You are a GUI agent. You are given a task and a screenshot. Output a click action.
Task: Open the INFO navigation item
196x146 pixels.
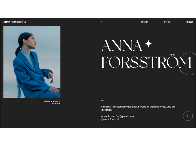[167, 22]
